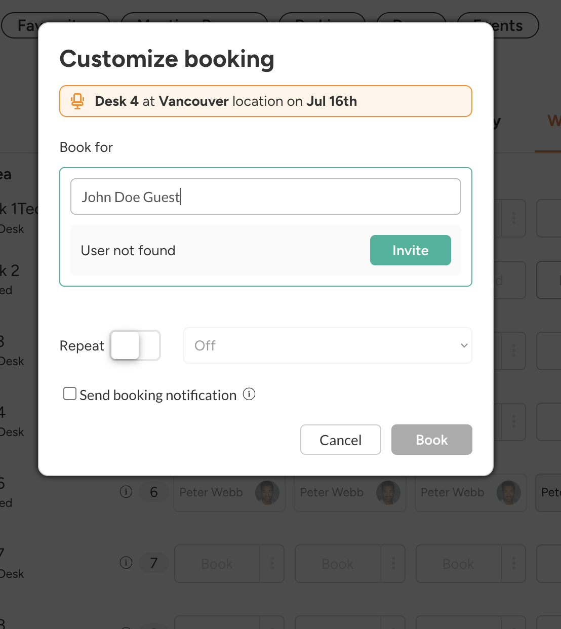Click the info icon next to desk 7
This screenshot has height=629, width=561.
126,563
